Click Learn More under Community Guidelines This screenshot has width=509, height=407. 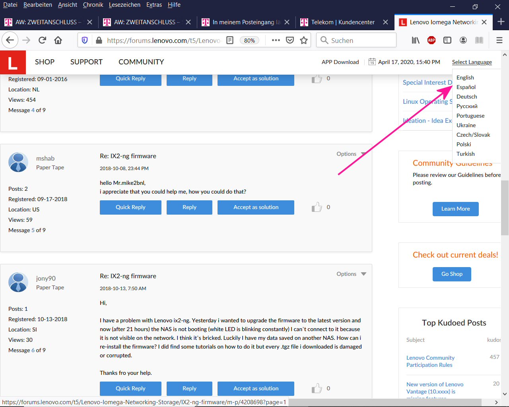coord(455,209)
